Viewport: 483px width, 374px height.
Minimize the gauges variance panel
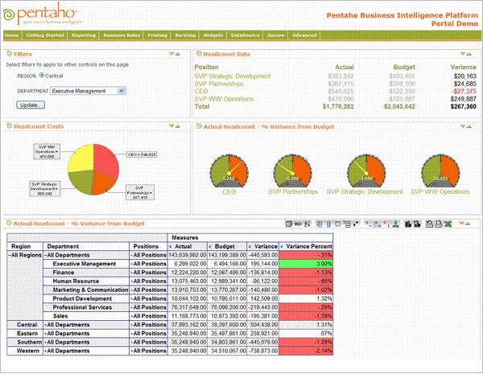tap(462, 126)
